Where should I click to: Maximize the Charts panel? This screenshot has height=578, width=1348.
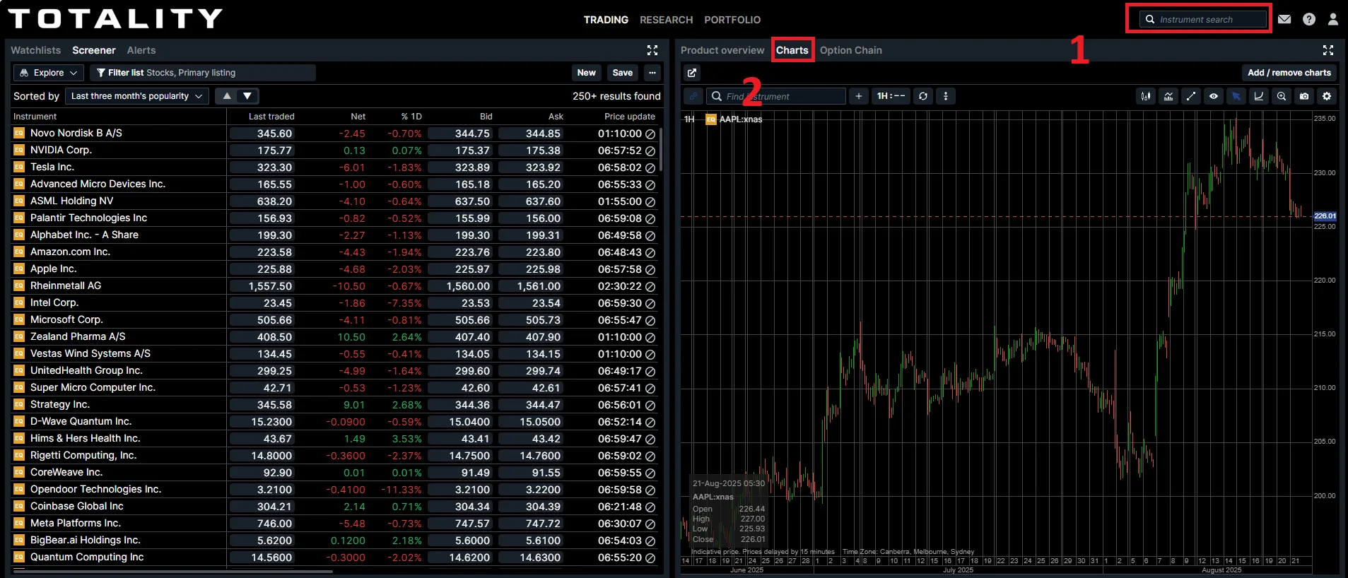coord(1328,50)
